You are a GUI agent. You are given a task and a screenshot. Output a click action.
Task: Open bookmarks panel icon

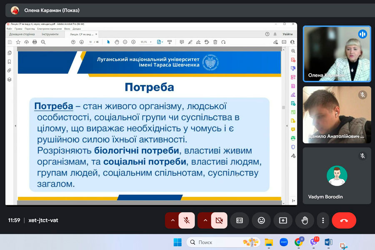(x=10, y=62)
